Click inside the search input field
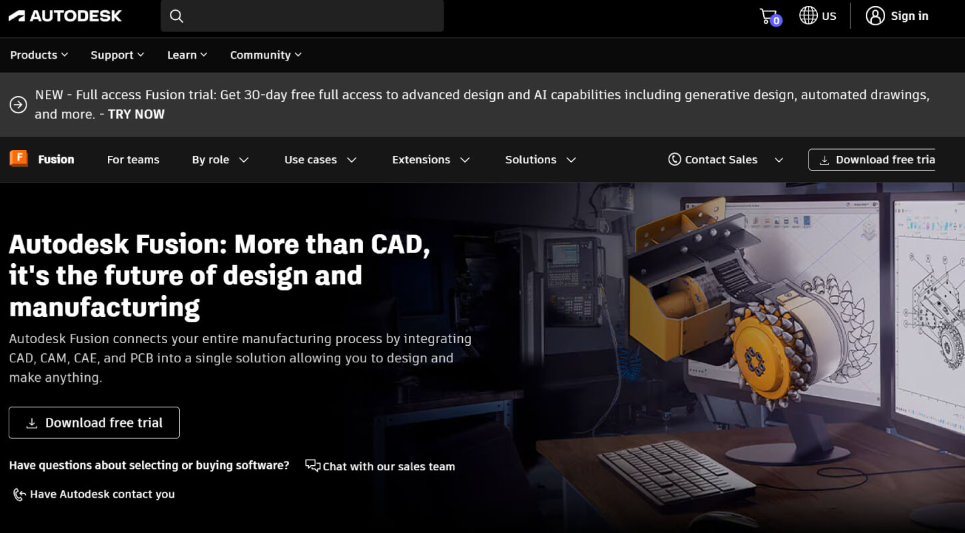Screen dimensions: 965x533 (x=302, y=16)
